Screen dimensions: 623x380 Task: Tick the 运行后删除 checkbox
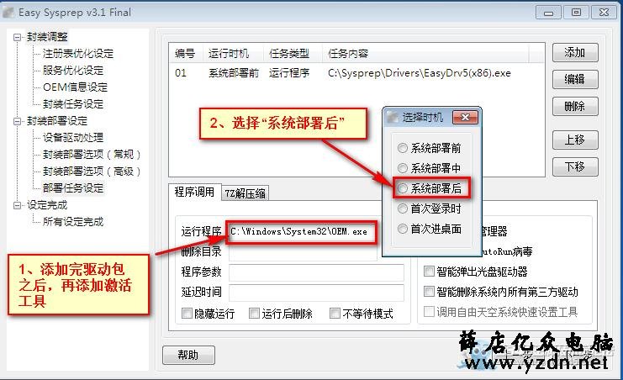point(254,314)
